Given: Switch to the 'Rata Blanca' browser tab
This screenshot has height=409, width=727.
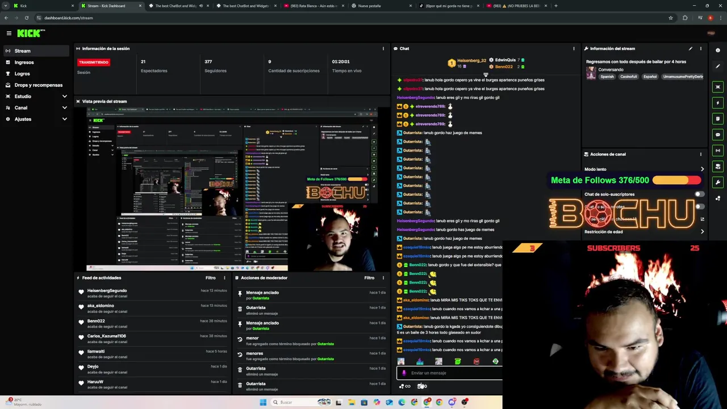Looking at the screenshot, I should (314, 6).
